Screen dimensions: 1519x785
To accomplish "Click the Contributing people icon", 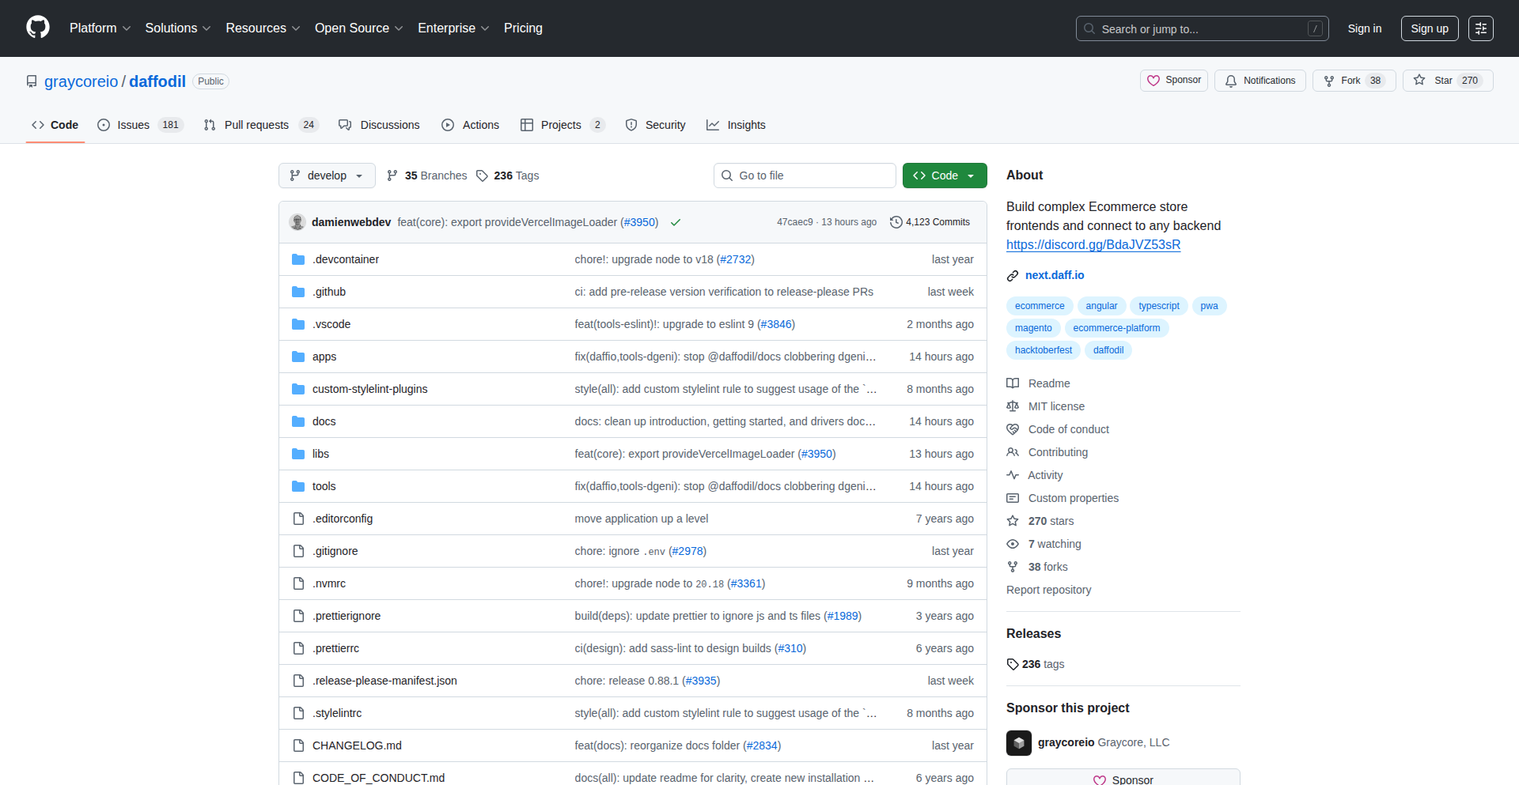I will tap(1013, 452).
